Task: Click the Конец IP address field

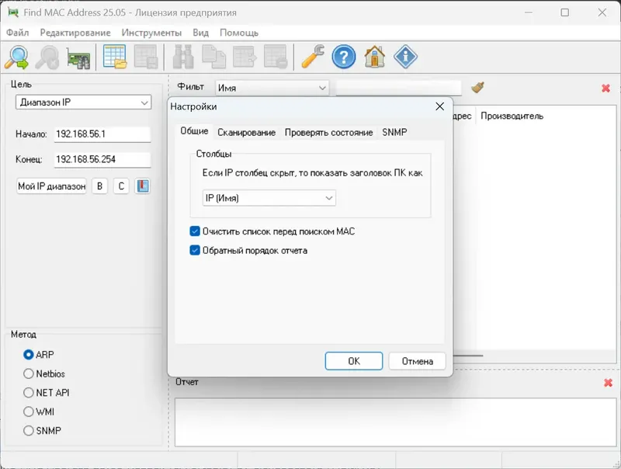Action: pyautogui.click(x=102, y=159)
